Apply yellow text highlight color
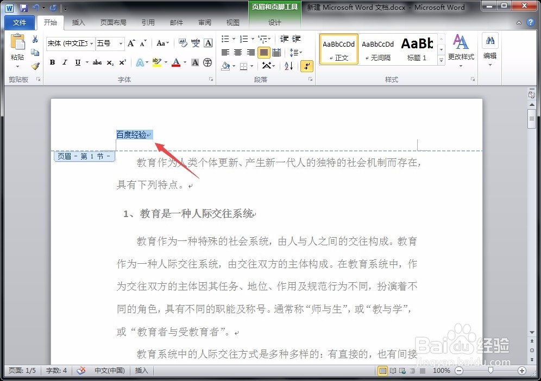The width and height of the screenshot is (541, 381). coord(157,62)
